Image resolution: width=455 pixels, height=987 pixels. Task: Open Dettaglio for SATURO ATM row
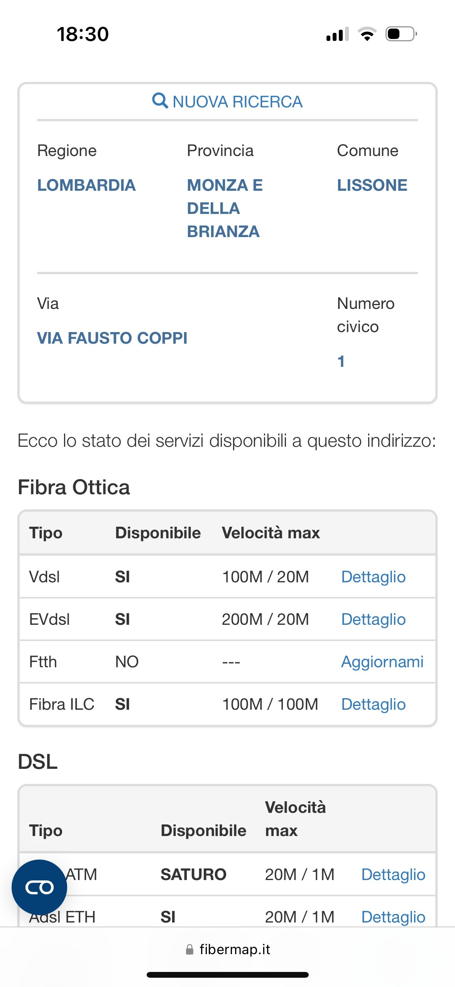[x=393, y=875]
